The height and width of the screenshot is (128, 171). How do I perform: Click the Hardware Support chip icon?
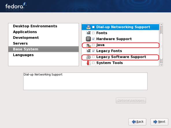[88, 39]
